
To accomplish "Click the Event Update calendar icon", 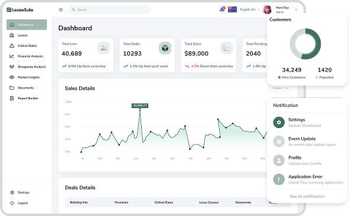I will click(x=279, y=142).
